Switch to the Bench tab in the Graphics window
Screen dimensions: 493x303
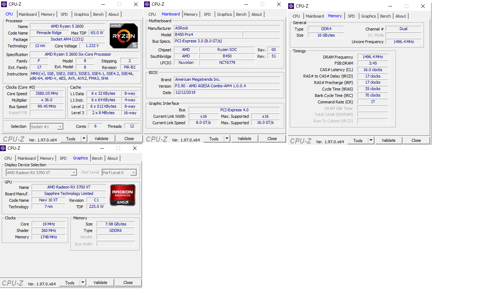point(97,158)
